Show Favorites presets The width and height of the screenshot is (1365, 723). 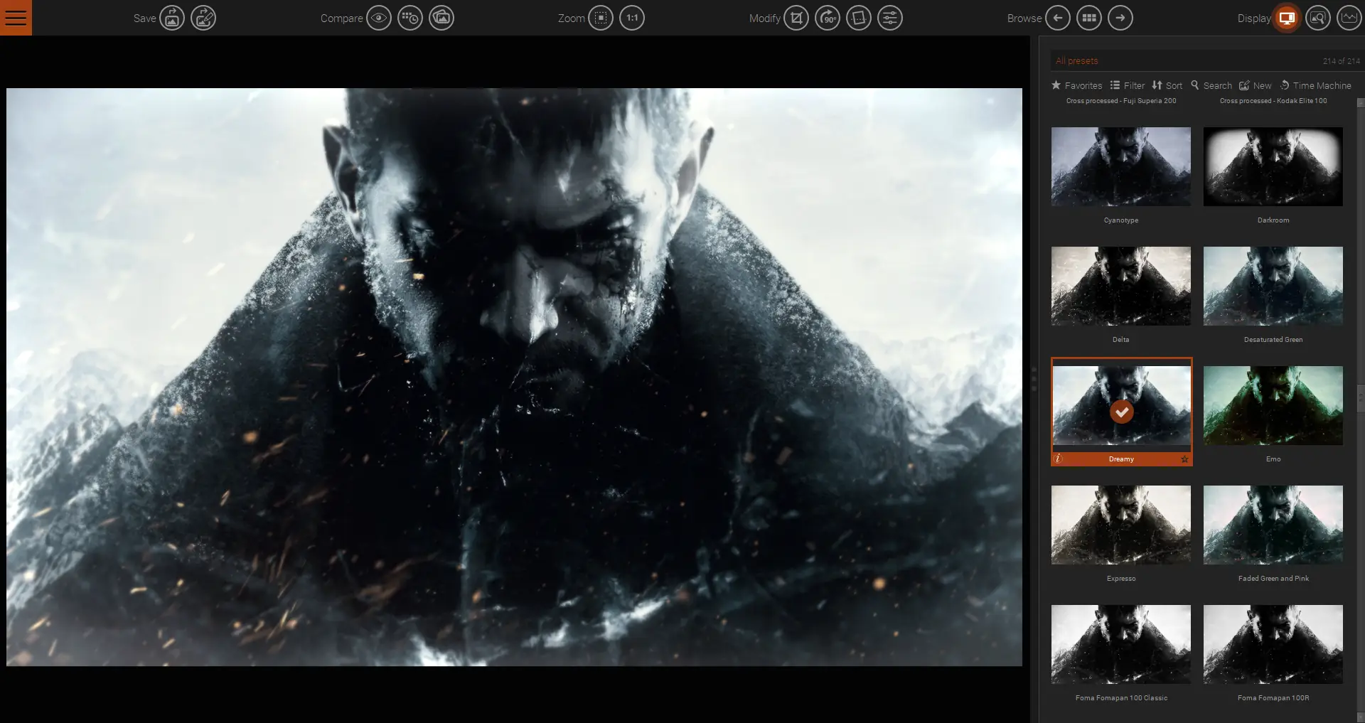[x=1077, y=85]
